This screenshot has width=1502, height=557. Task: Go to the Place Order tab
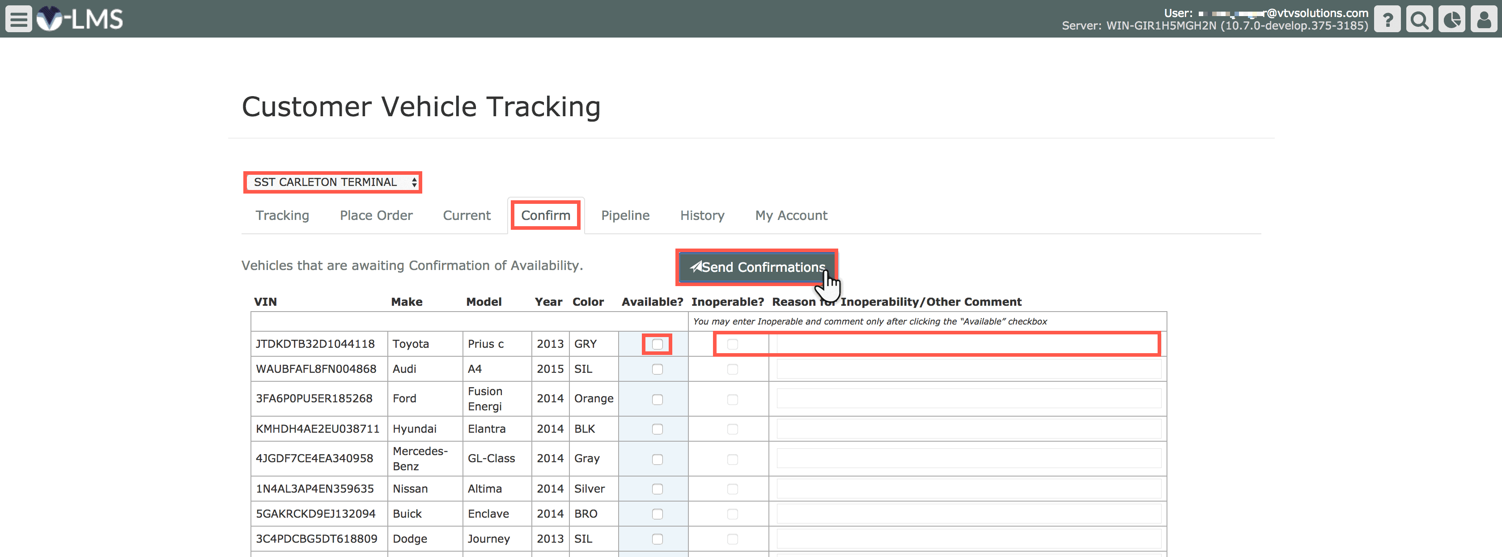(x=376, y=215)
